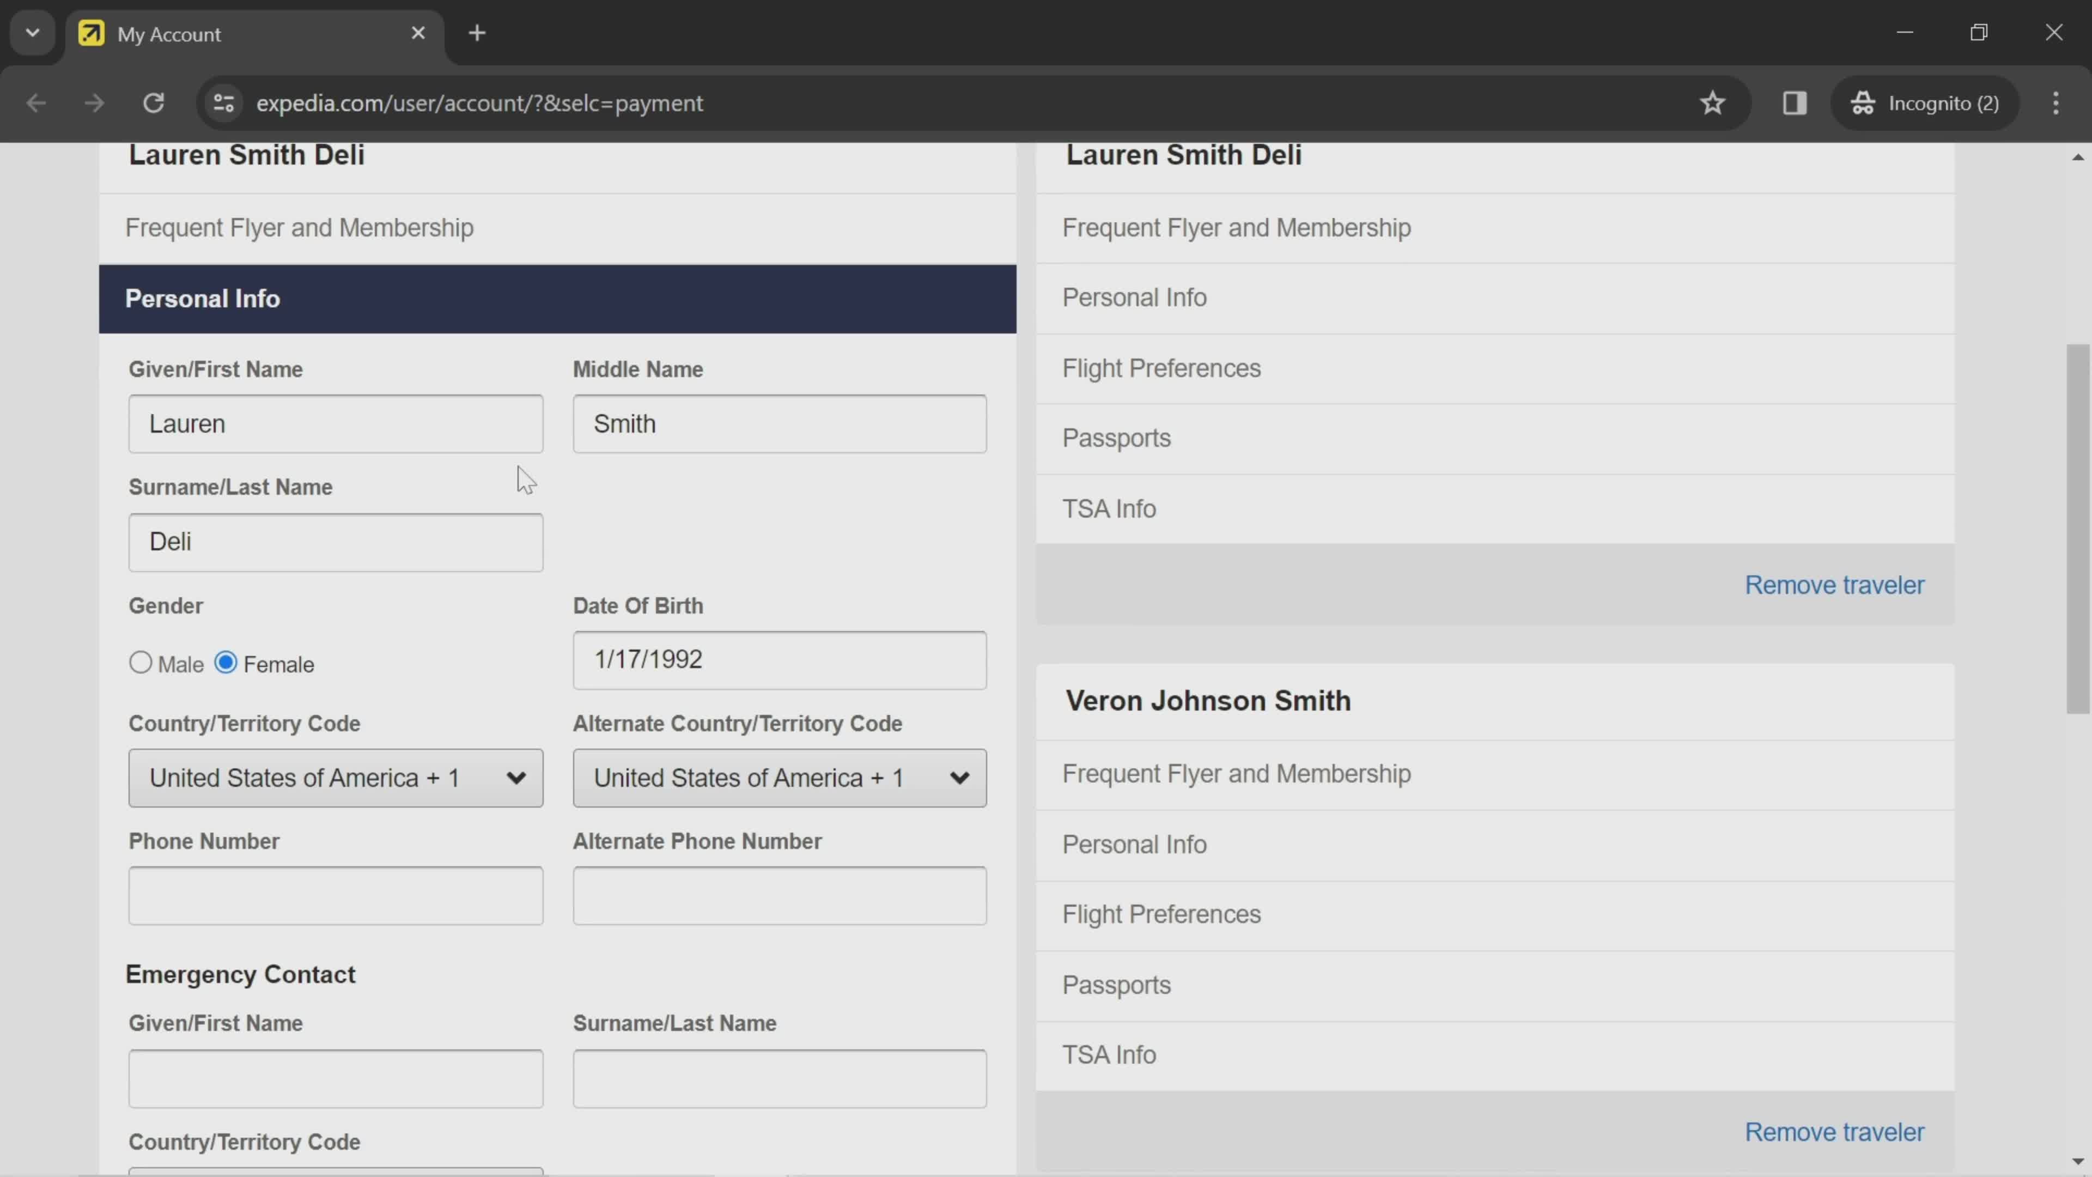Expand Lauren's Passports section

click(x=1494, y=439)
